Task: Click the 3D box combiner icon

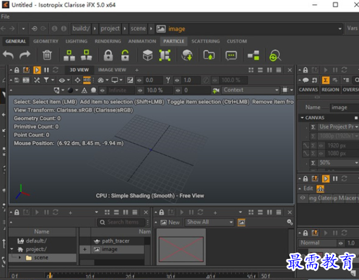Action: [148, 55]
